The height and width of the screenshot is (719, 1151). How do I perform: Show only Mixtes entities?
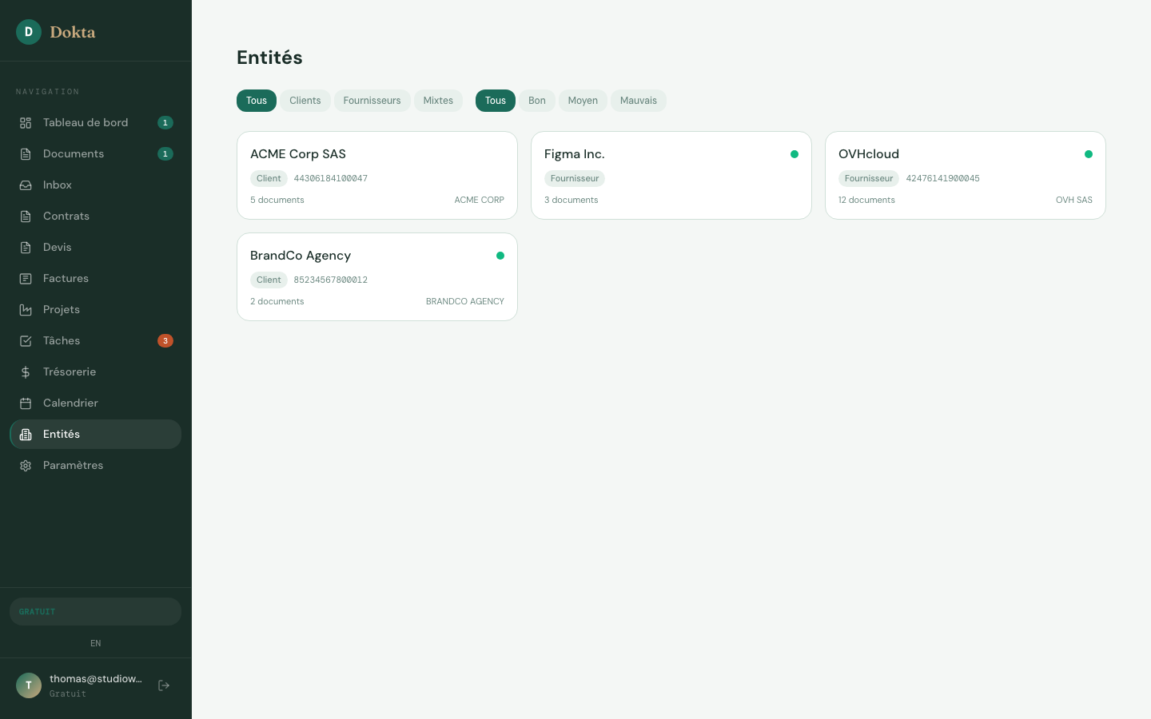(438, 101)
